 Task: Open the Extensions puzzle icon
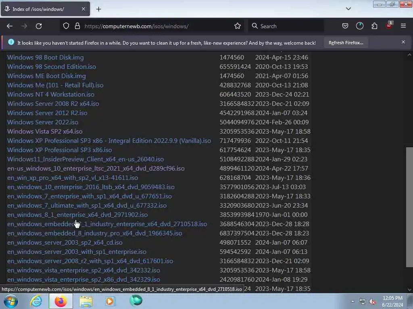[x=374, y=26]
